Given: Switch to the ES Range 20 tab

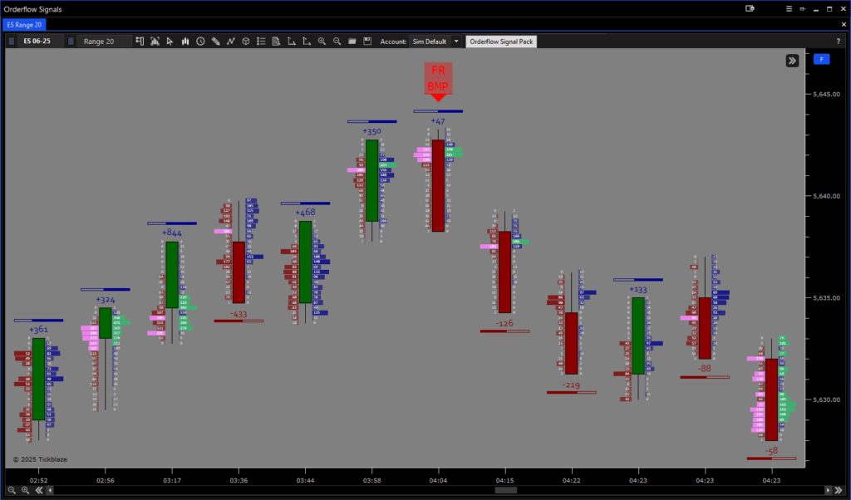Looking at the screenshot, I should point(23,25).
